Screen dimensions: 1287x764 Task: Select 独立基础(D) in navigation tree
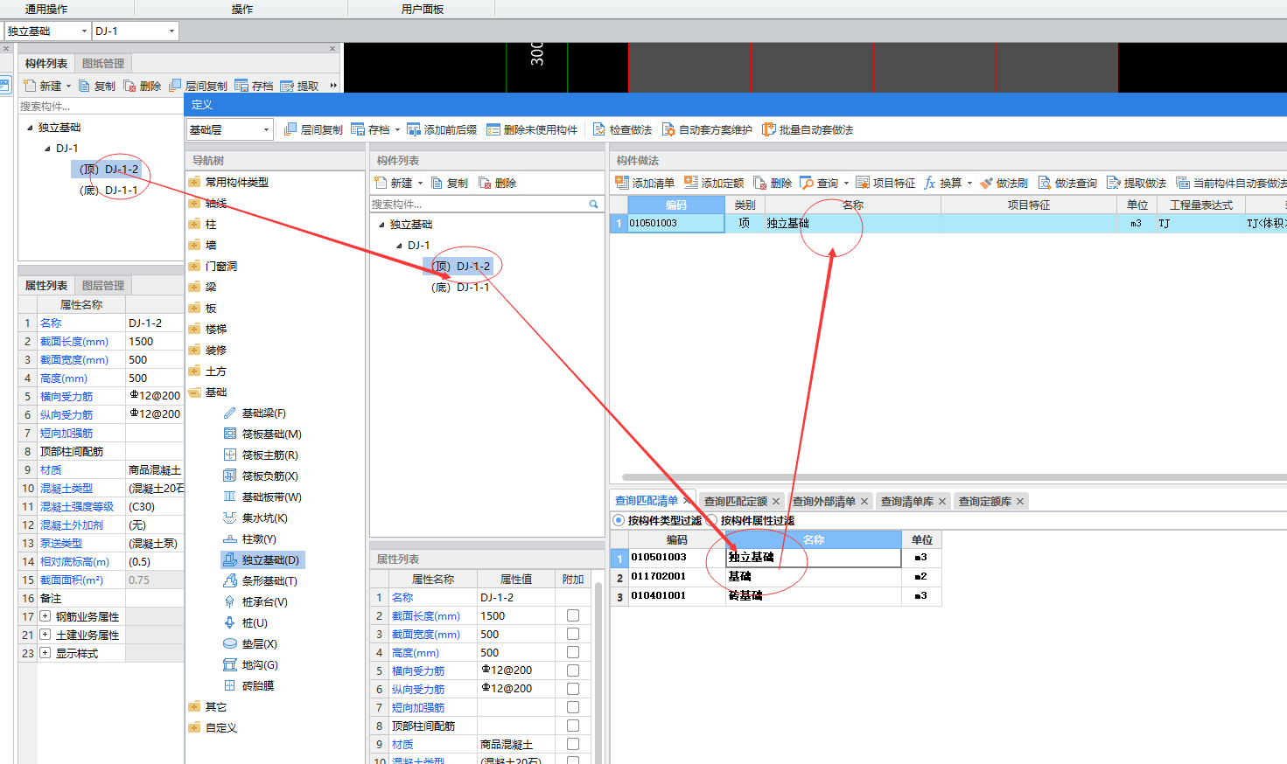click(x=262, y=559)
